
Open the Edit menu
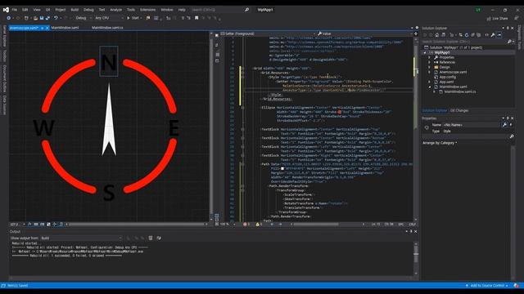click(25, 10)
